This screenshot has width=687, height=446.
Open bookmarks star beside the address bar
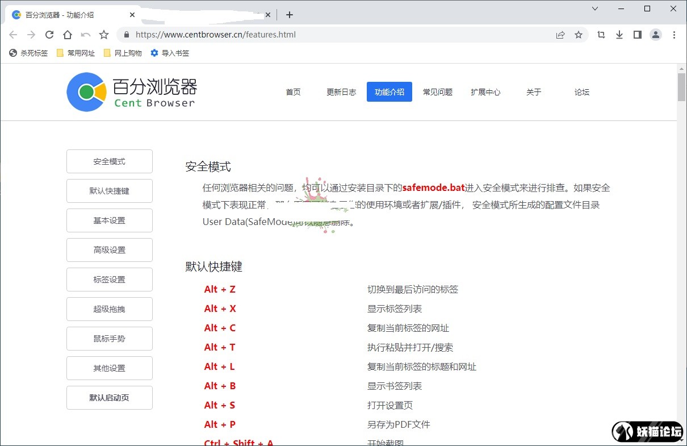[x=104, y=35]
